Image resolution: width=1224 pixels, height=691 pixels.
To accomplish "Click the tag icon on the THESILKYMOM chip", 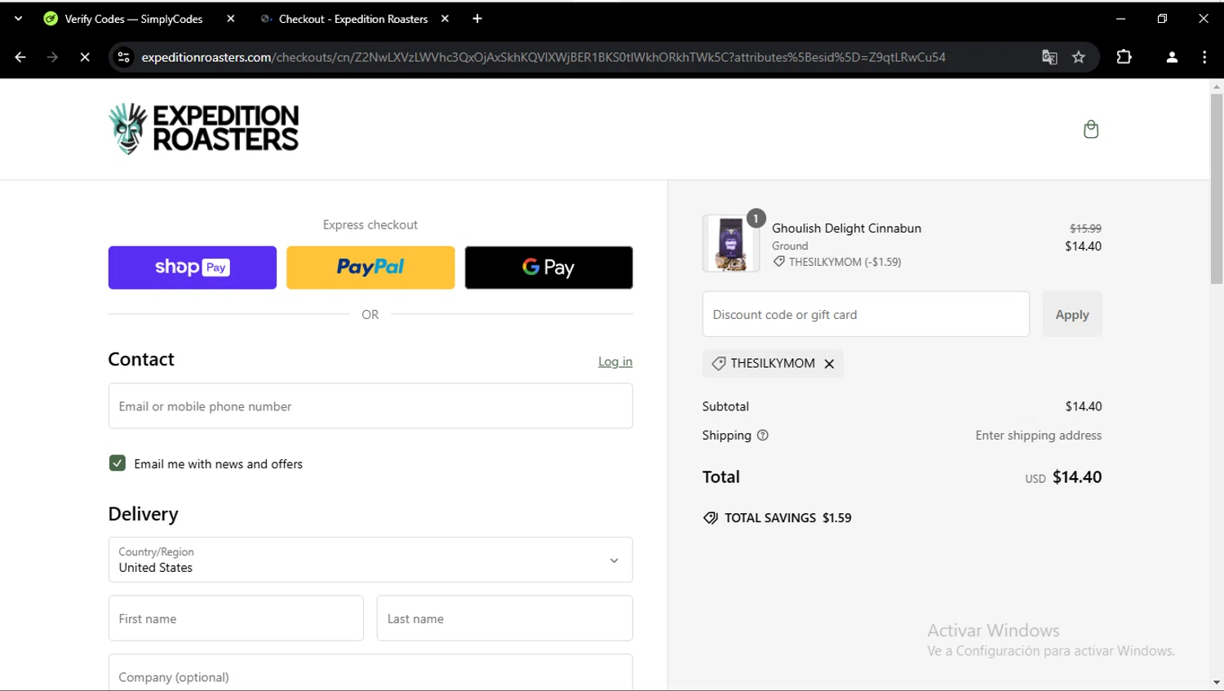I will click(x=718, y=364).
